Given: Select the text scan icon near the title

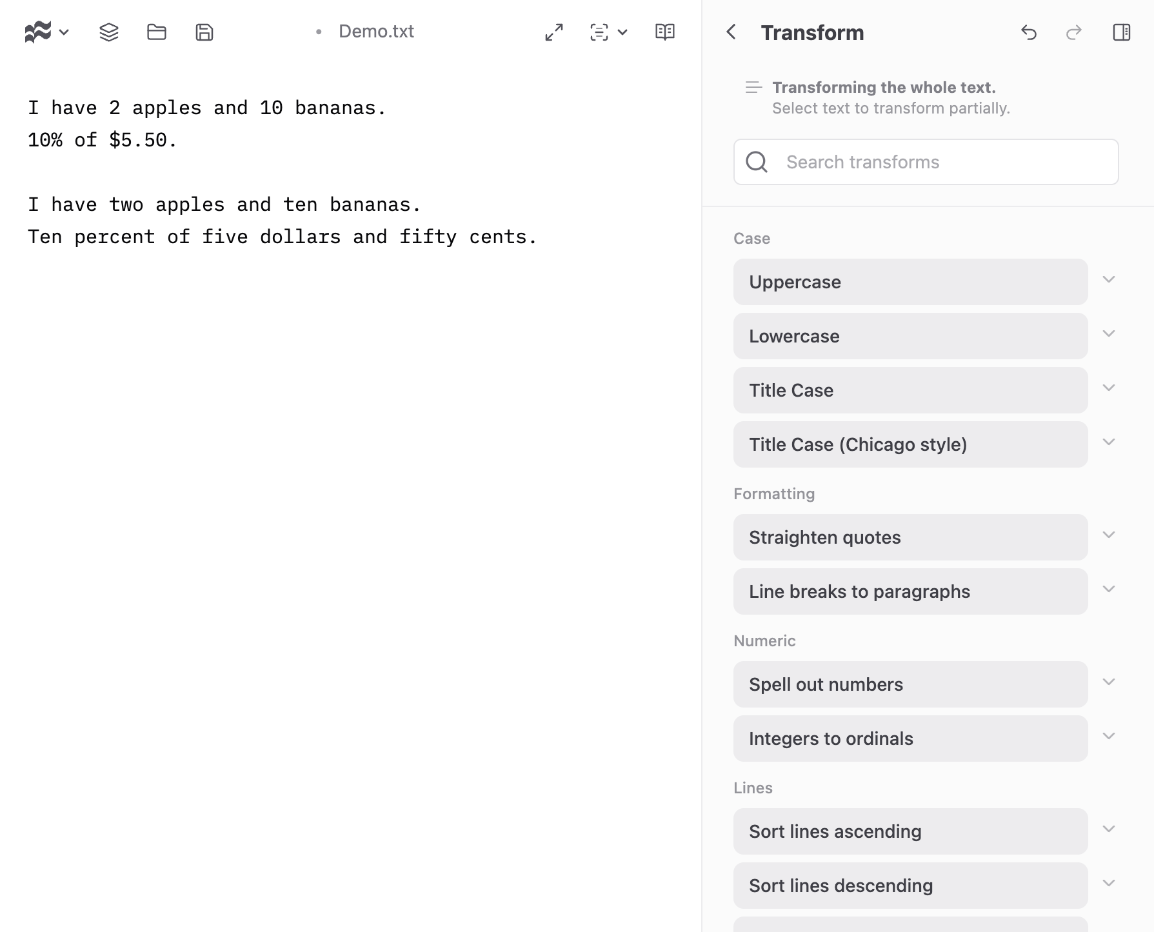Looking at the screenshot, I should 599,32.
